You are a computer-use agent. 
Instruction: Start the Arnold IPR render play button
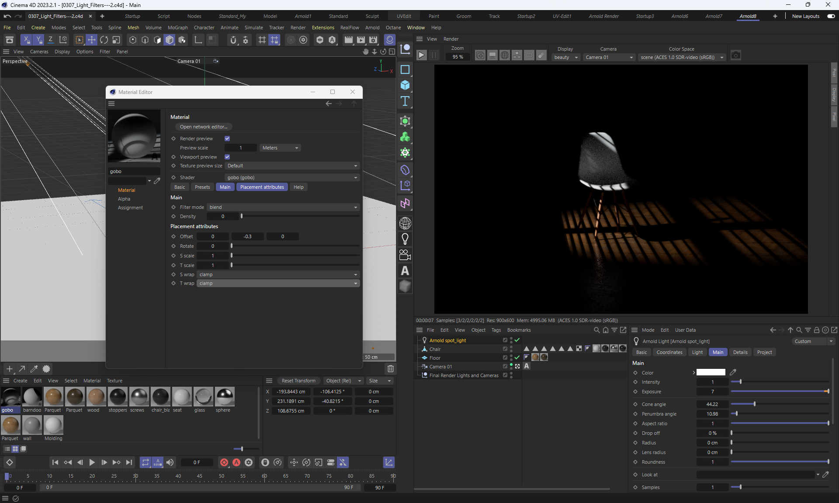[421, 56]
